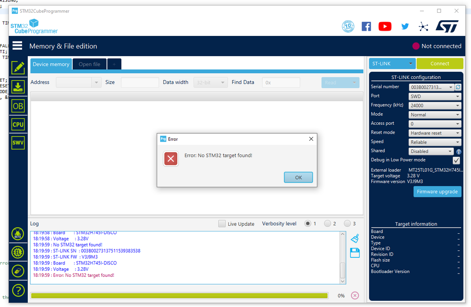
Task: Select verbosity level 1
Action: pos(307,223)
